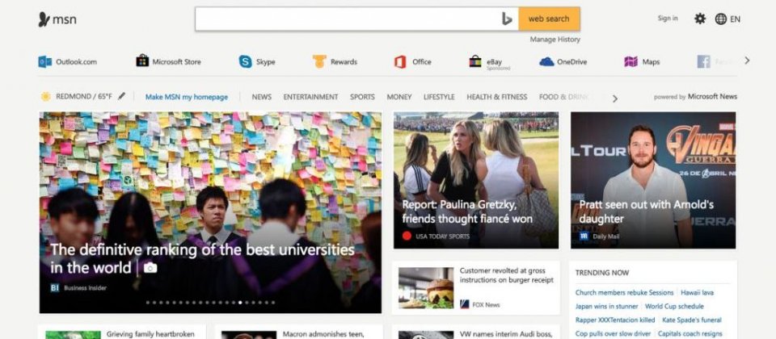
Task: Click Sign in
Action: 668,19
